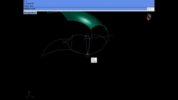This screenshot has width=178, height=100.
Task: Select the Rotate3D line in command history
Action: coord(29,4)
